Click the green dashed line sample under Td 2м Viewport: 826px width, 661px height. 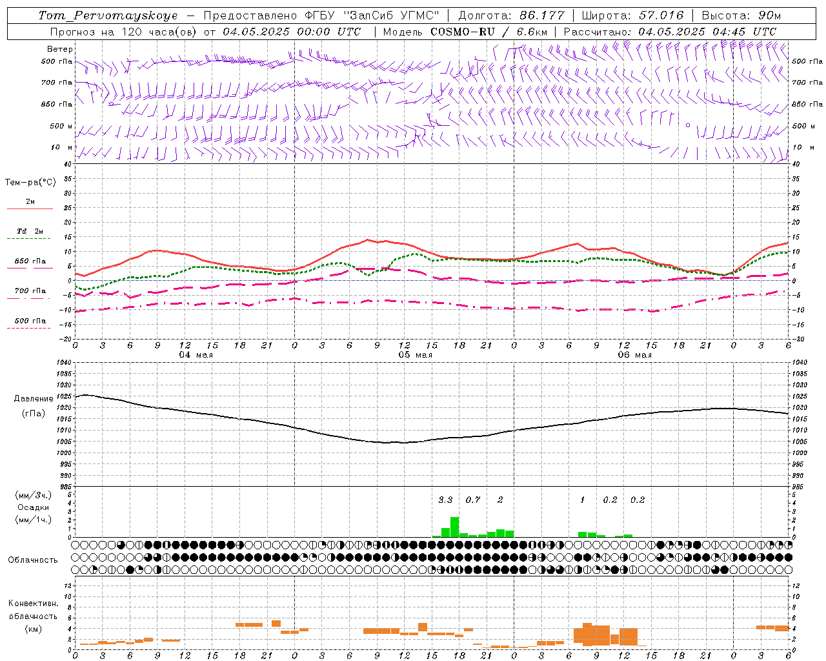coord(30,239)
